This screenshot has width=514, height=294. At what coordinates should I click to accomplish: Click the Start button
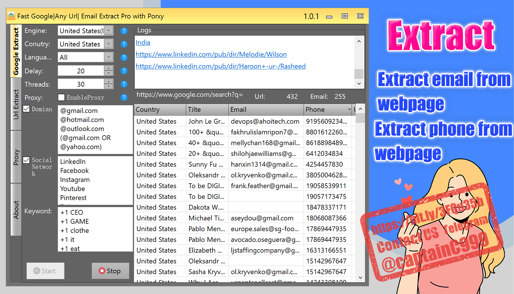(x=45, y=270)
